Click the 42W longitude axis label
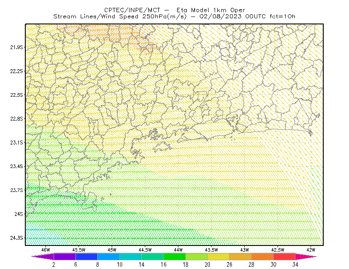Viewport: 349px width, 269px height. tap(311, 250)
